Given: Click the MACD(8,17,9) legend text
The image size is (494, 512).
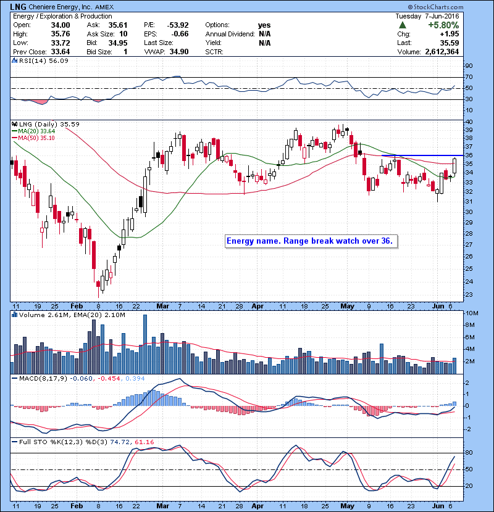Looking at the screenshot, I should 43,379.
